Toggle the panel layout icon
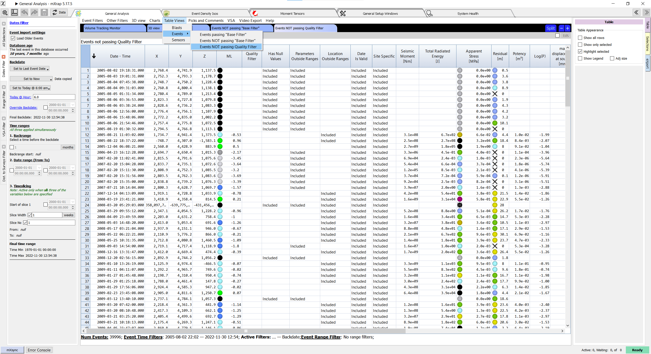Image resolution: width=651 pixels, height=354 pixels. [14, 12]
